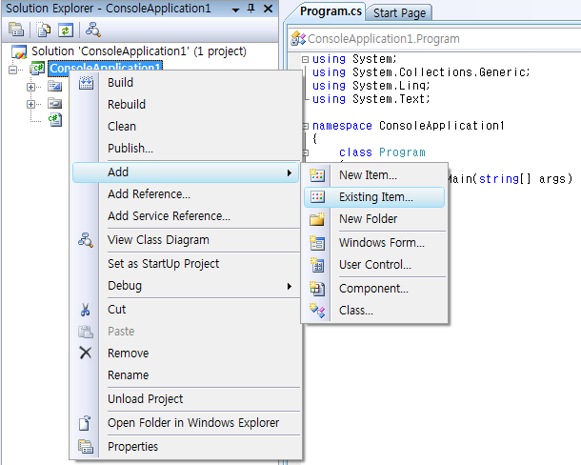Expand the References tree node
Image resolution: width=581 pixels, height=465 pixels.
30,104
